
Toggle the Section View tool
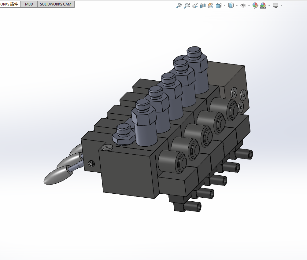point(203,5)
